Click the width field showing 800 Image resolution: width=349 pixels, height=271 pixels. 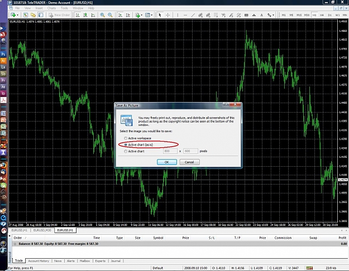point(170,151)
